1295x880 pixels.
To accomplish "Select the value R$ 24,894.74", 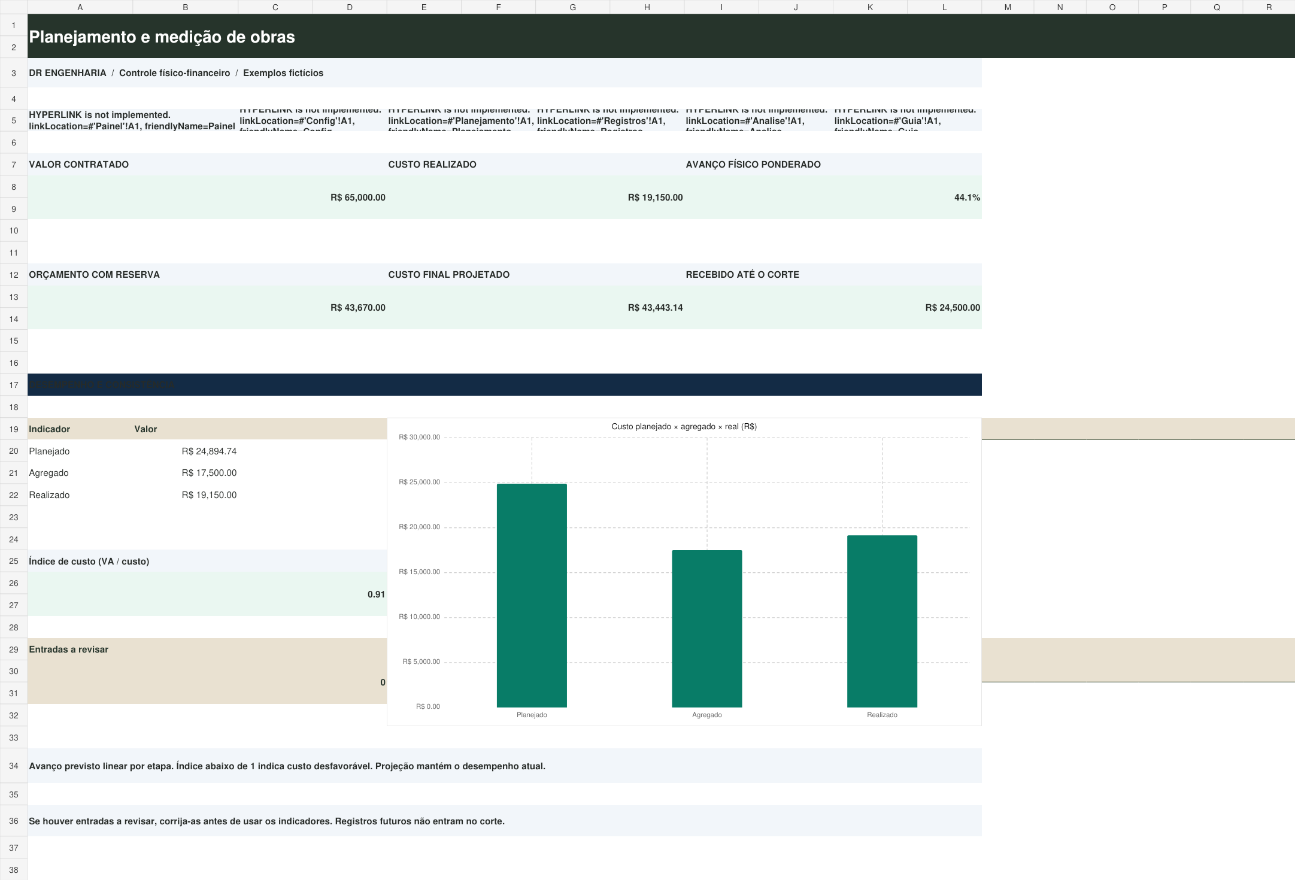I will click(x=209, y=451).
